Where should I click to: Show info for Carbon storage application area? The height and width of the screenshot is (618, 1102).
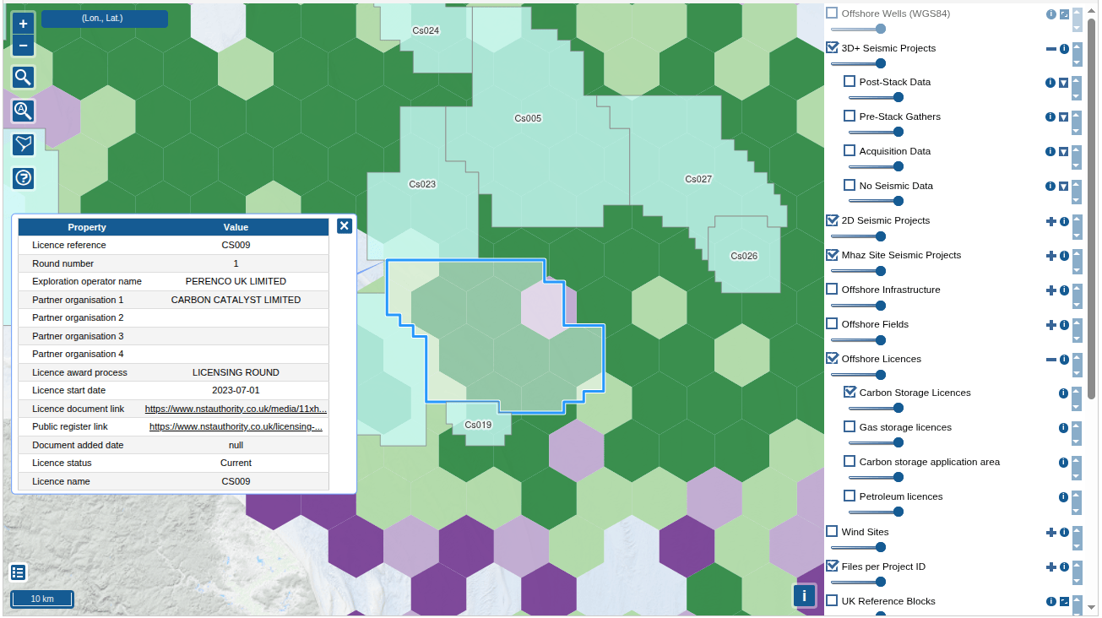[x=1064, y=463]
